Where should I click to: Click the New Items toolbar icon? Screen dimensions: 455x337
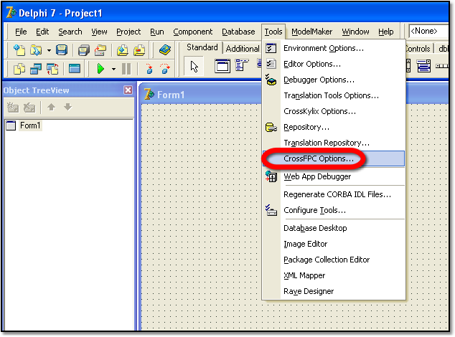[x=19, y=50]
